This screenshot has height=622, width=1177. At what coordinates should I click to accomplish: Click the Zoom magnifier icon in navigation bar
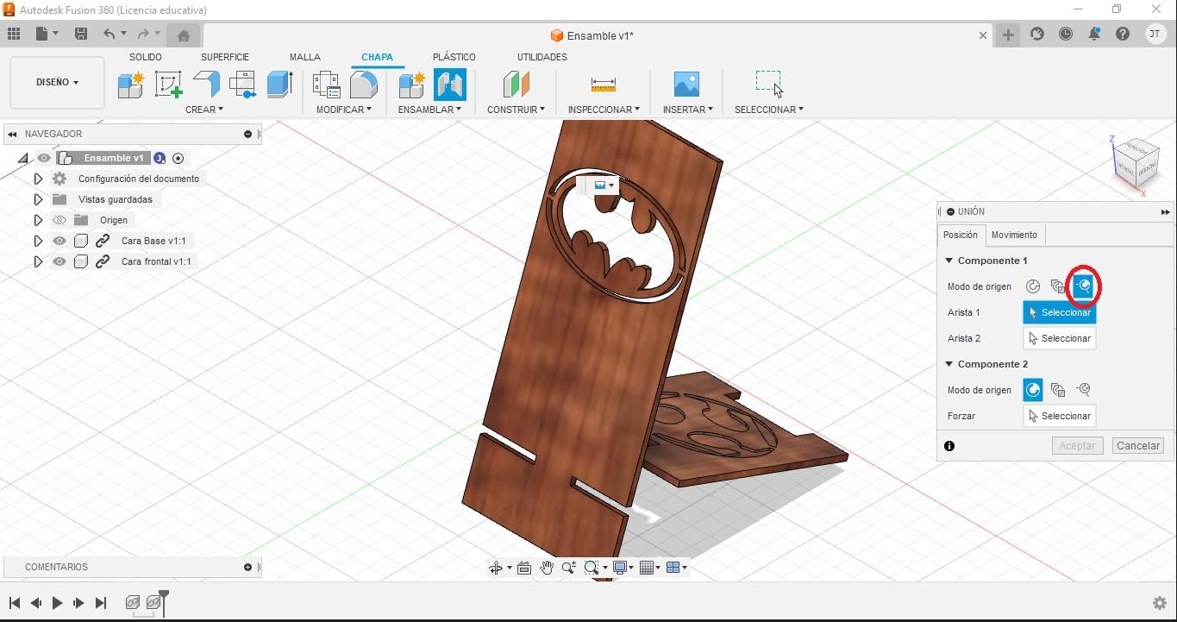[x=568, y=568]
